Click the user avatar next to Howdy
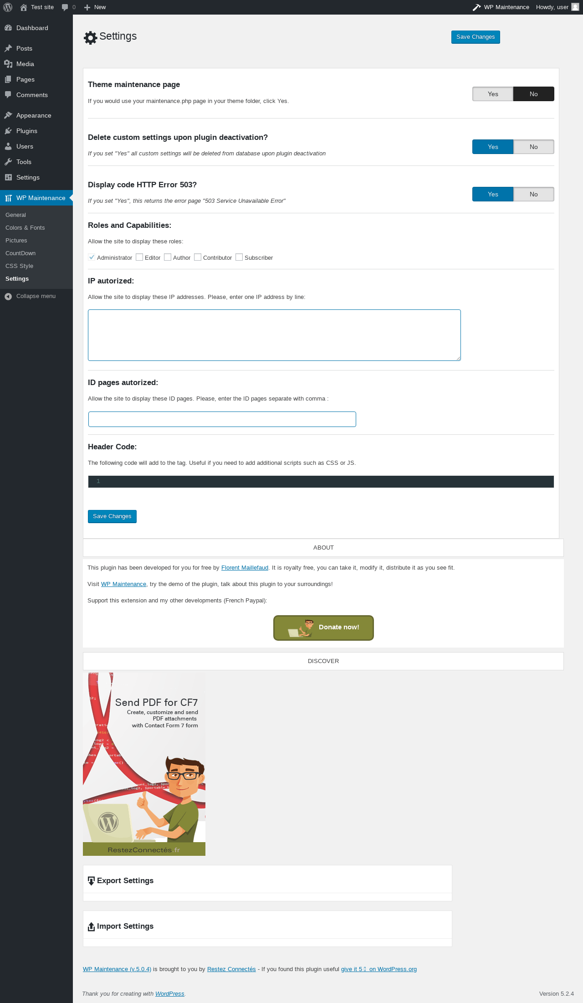This screenshot has height=1003, width=583. [x=575, y=7]
